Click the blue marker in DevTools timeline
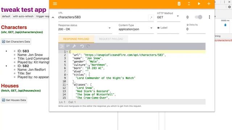The height and width of the screenshot is (130, 232). pos(225,25)
